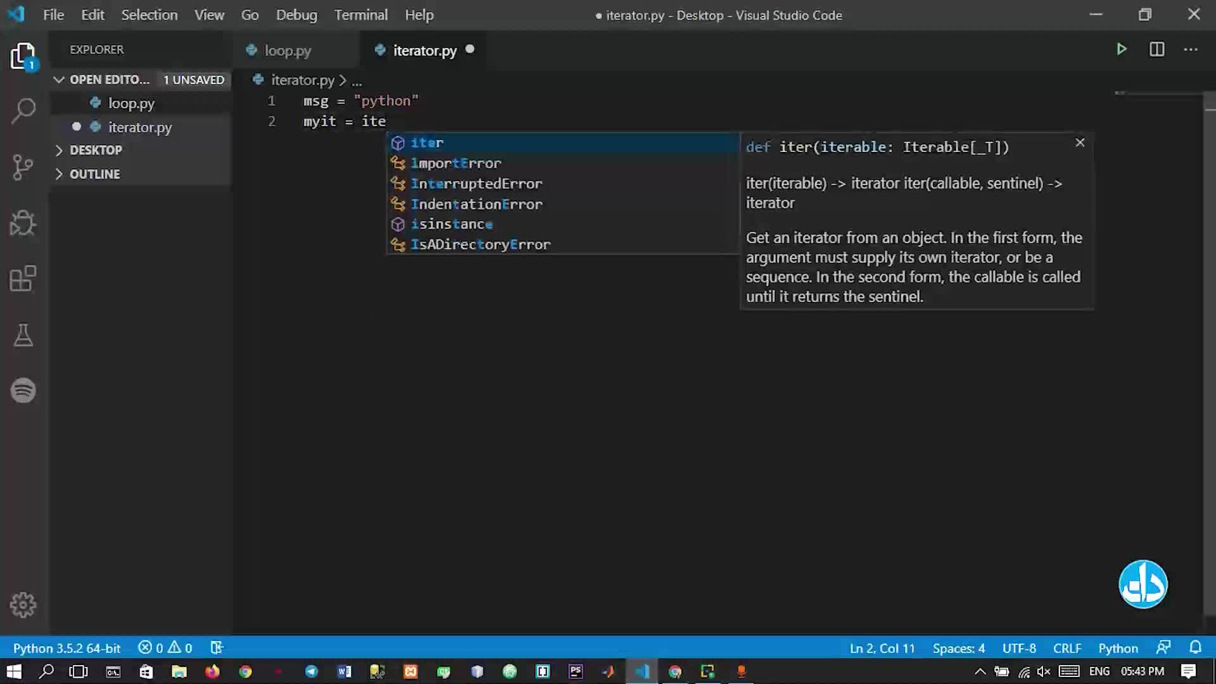Open the Debug view bug icon
Viewport: 1216px width, 684px height.
click(23, 223)
